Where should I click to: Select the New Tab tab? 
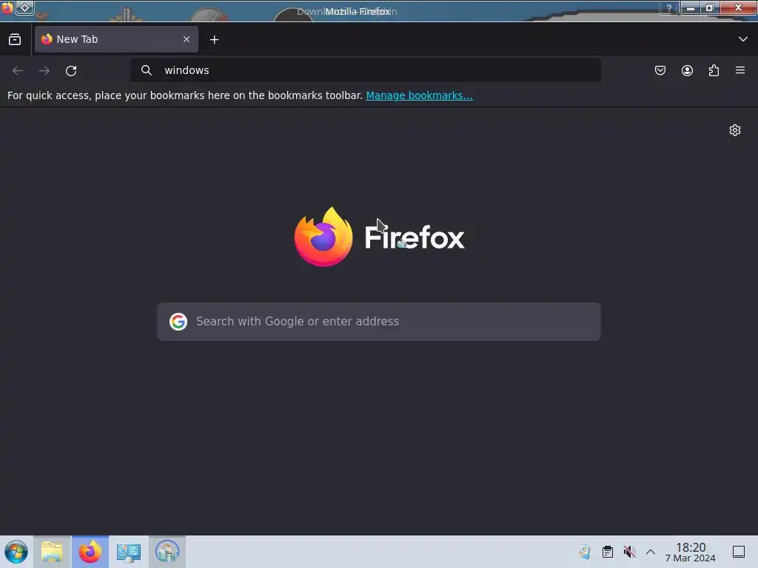pyautogui.click(x=116, y=39)
